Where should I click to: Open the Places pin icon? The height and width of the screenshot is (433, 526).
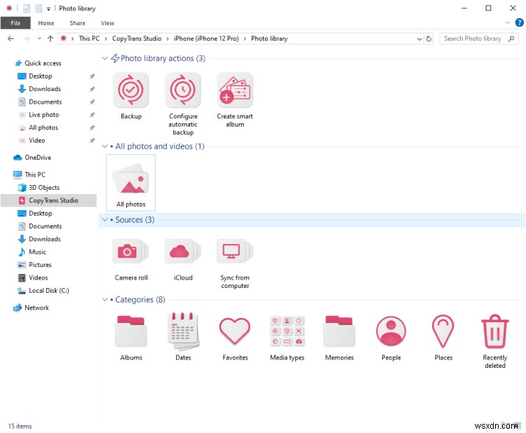click(443, 331)
